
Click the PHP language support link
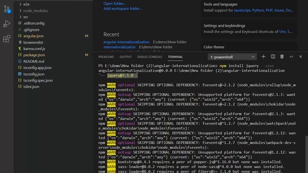pyautogui.click(x=269, y=10)
